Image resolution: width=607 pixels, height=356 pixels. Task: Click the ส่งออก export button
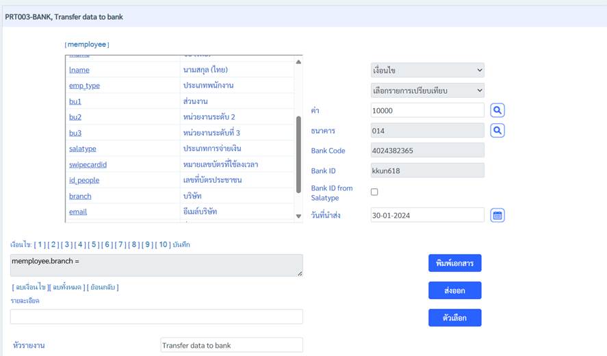(x=455, y=290)
